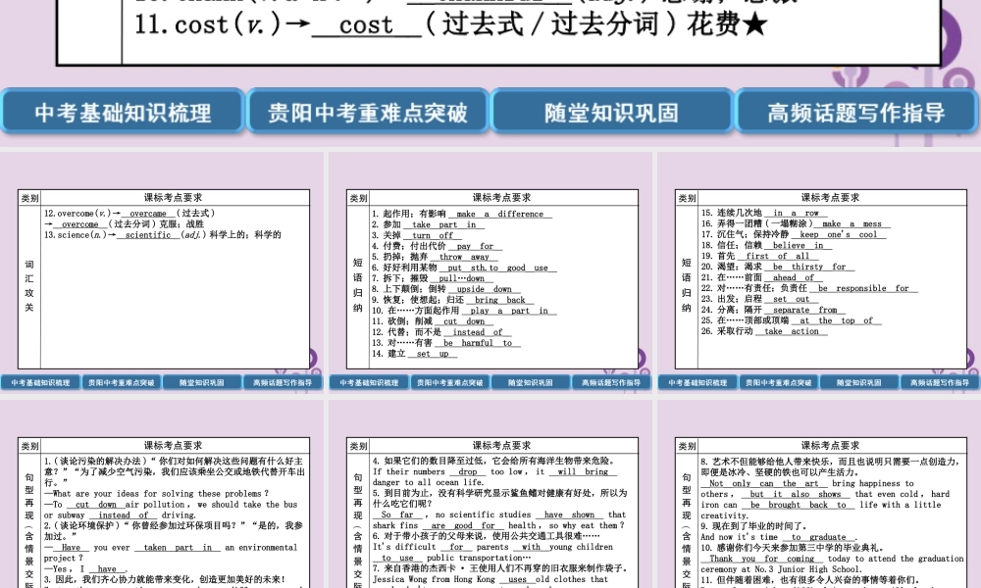Viewport: 981px width, 588px height.
Task: Click the phrase "believe in"
Action: 798,245
